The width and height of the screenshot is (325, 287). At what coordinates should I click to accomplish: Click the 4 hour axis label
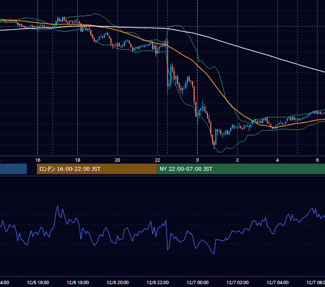tap(277, 160)
